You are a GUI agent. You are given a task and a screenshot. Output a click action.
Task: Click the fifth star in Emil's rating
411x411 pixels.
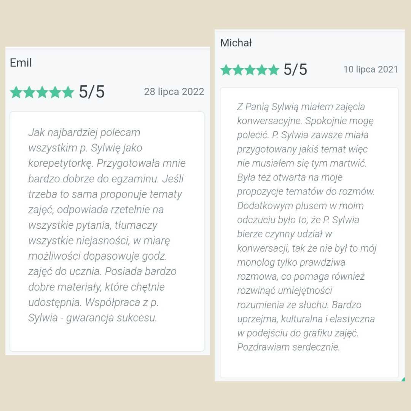(68, 92)
